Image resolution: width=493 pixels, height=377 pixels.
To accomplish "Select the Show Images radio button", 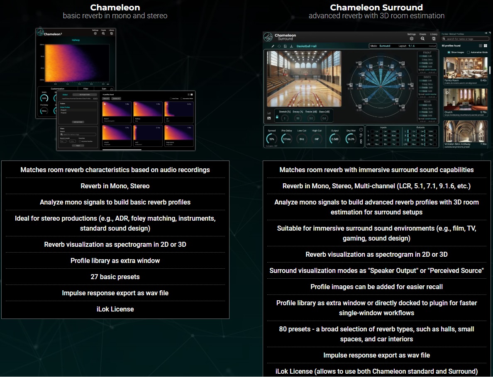I will coord(449,52).
